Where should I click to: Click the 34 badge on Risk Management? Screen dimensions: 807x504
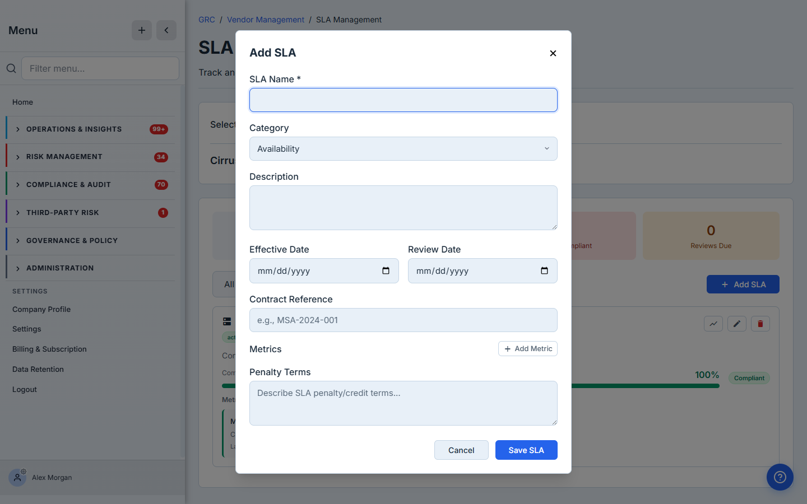point(161,157)
